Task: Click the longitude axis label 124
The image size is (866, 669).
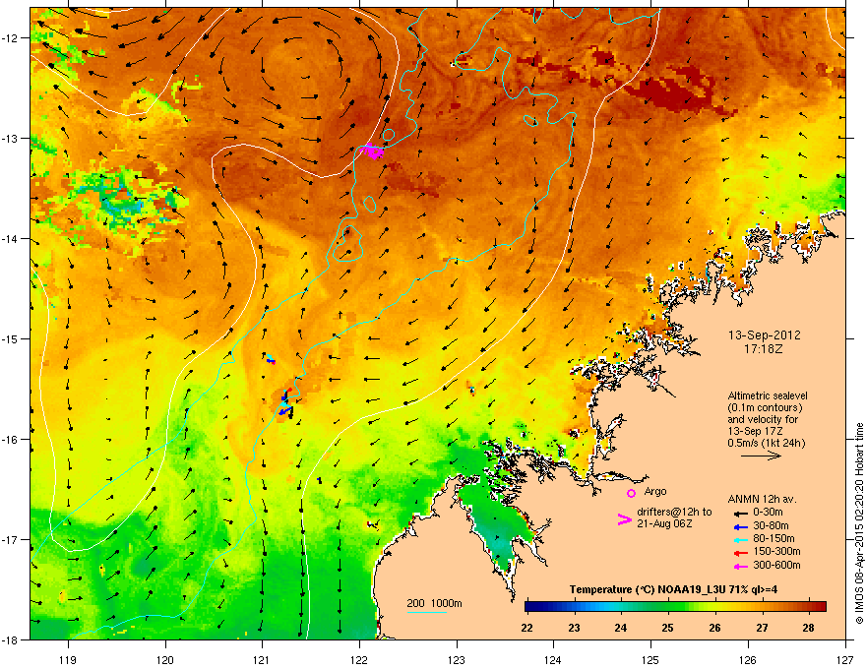Action: [553, 659]
